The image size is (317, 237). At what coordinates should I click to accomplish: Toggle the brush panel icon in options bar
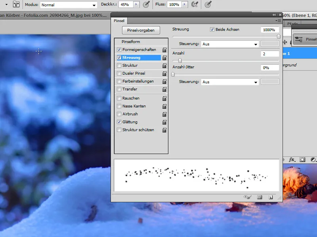pyautogui.click(x=16, y=4)
